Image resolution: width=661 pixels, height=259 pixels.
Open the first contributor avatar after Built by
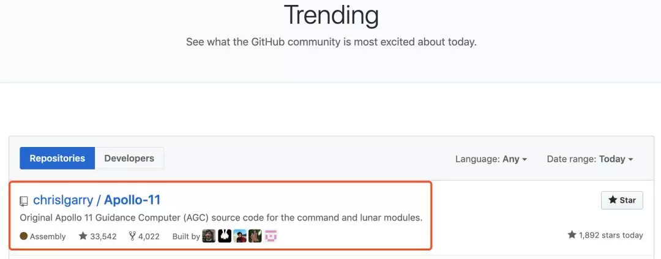209,236
